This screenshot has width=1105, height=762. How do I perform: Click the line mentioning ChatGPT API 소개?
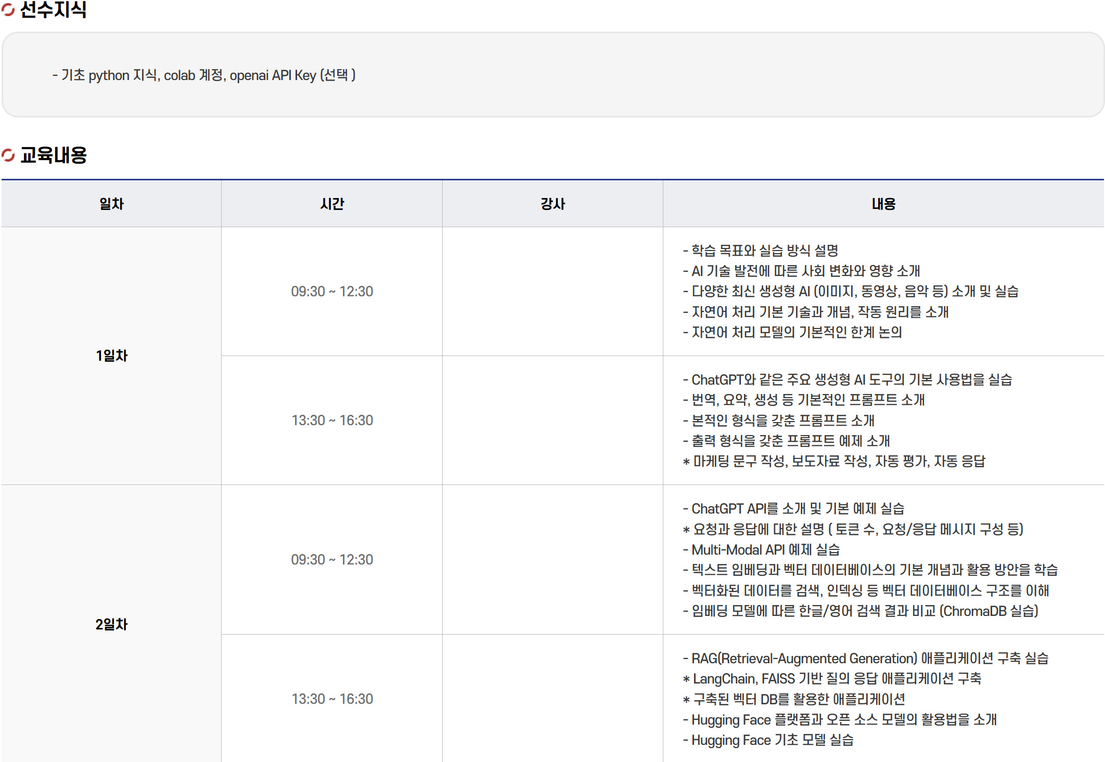(x=794, y=508)
